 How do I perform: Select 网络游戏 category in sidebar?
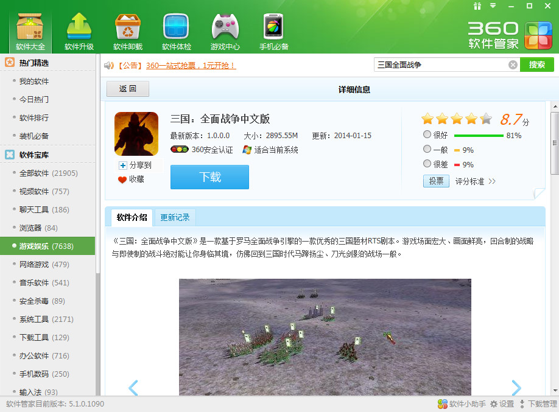click(x=44, y=264)
